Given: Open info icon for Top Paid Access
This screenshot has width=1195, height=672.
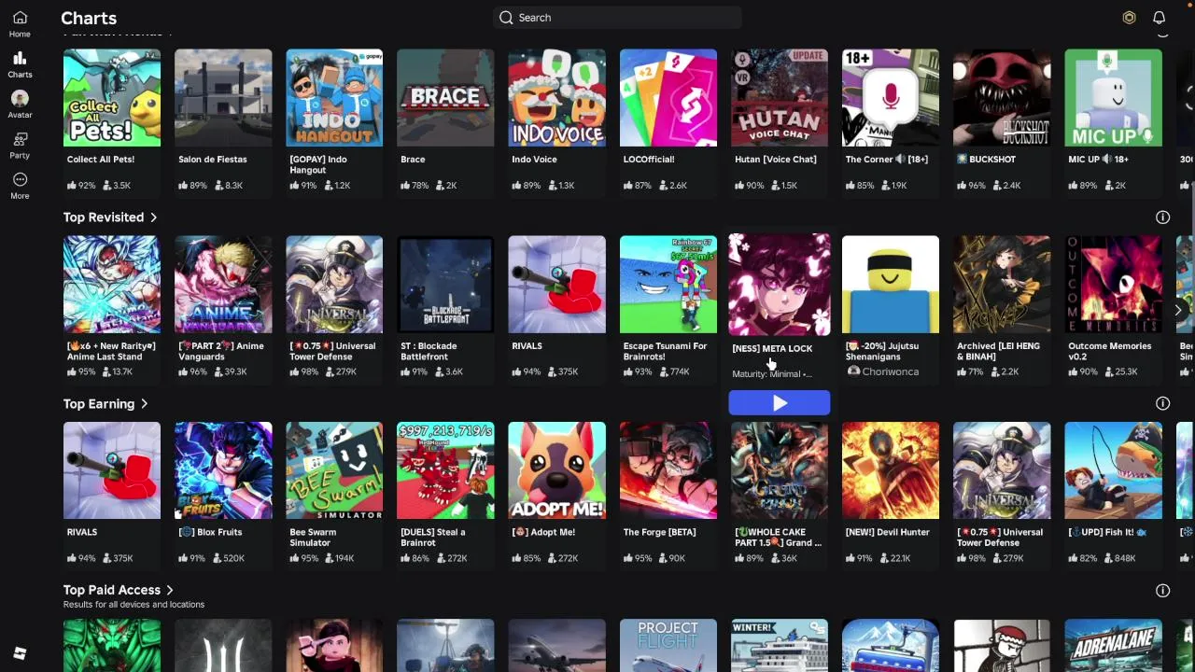Looking at the screenshot, I should point(1162,591).
